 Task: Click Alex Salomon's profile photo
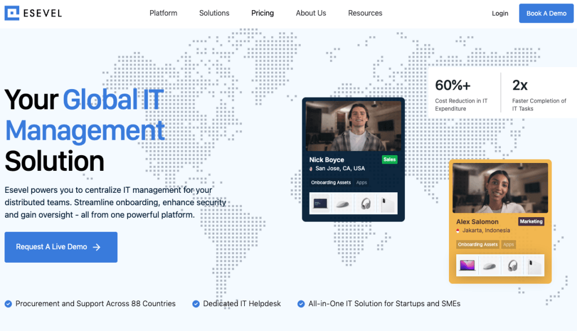pyautogui.click(x=500, y=188)
